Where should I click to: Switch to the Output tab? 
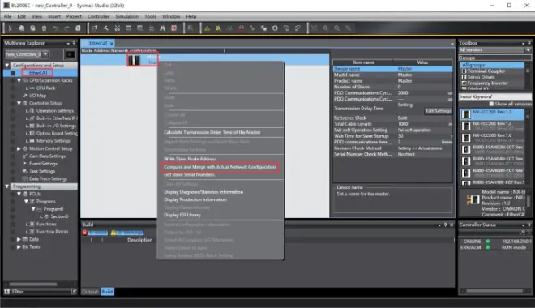[90, 292]
